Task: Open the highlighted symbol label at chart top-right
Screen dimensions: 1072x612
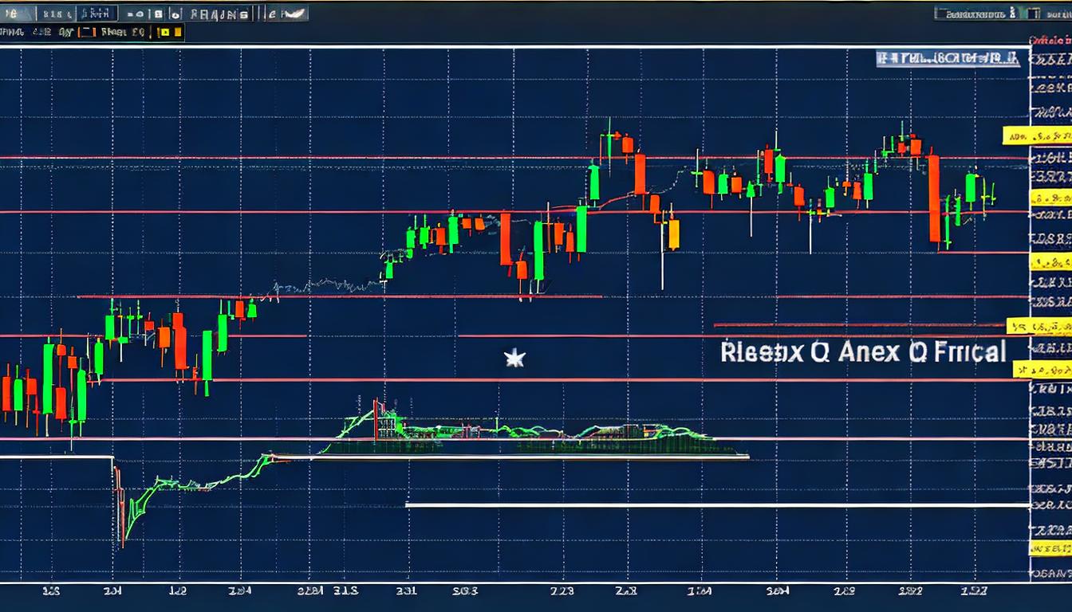Action: pos(948,58)
